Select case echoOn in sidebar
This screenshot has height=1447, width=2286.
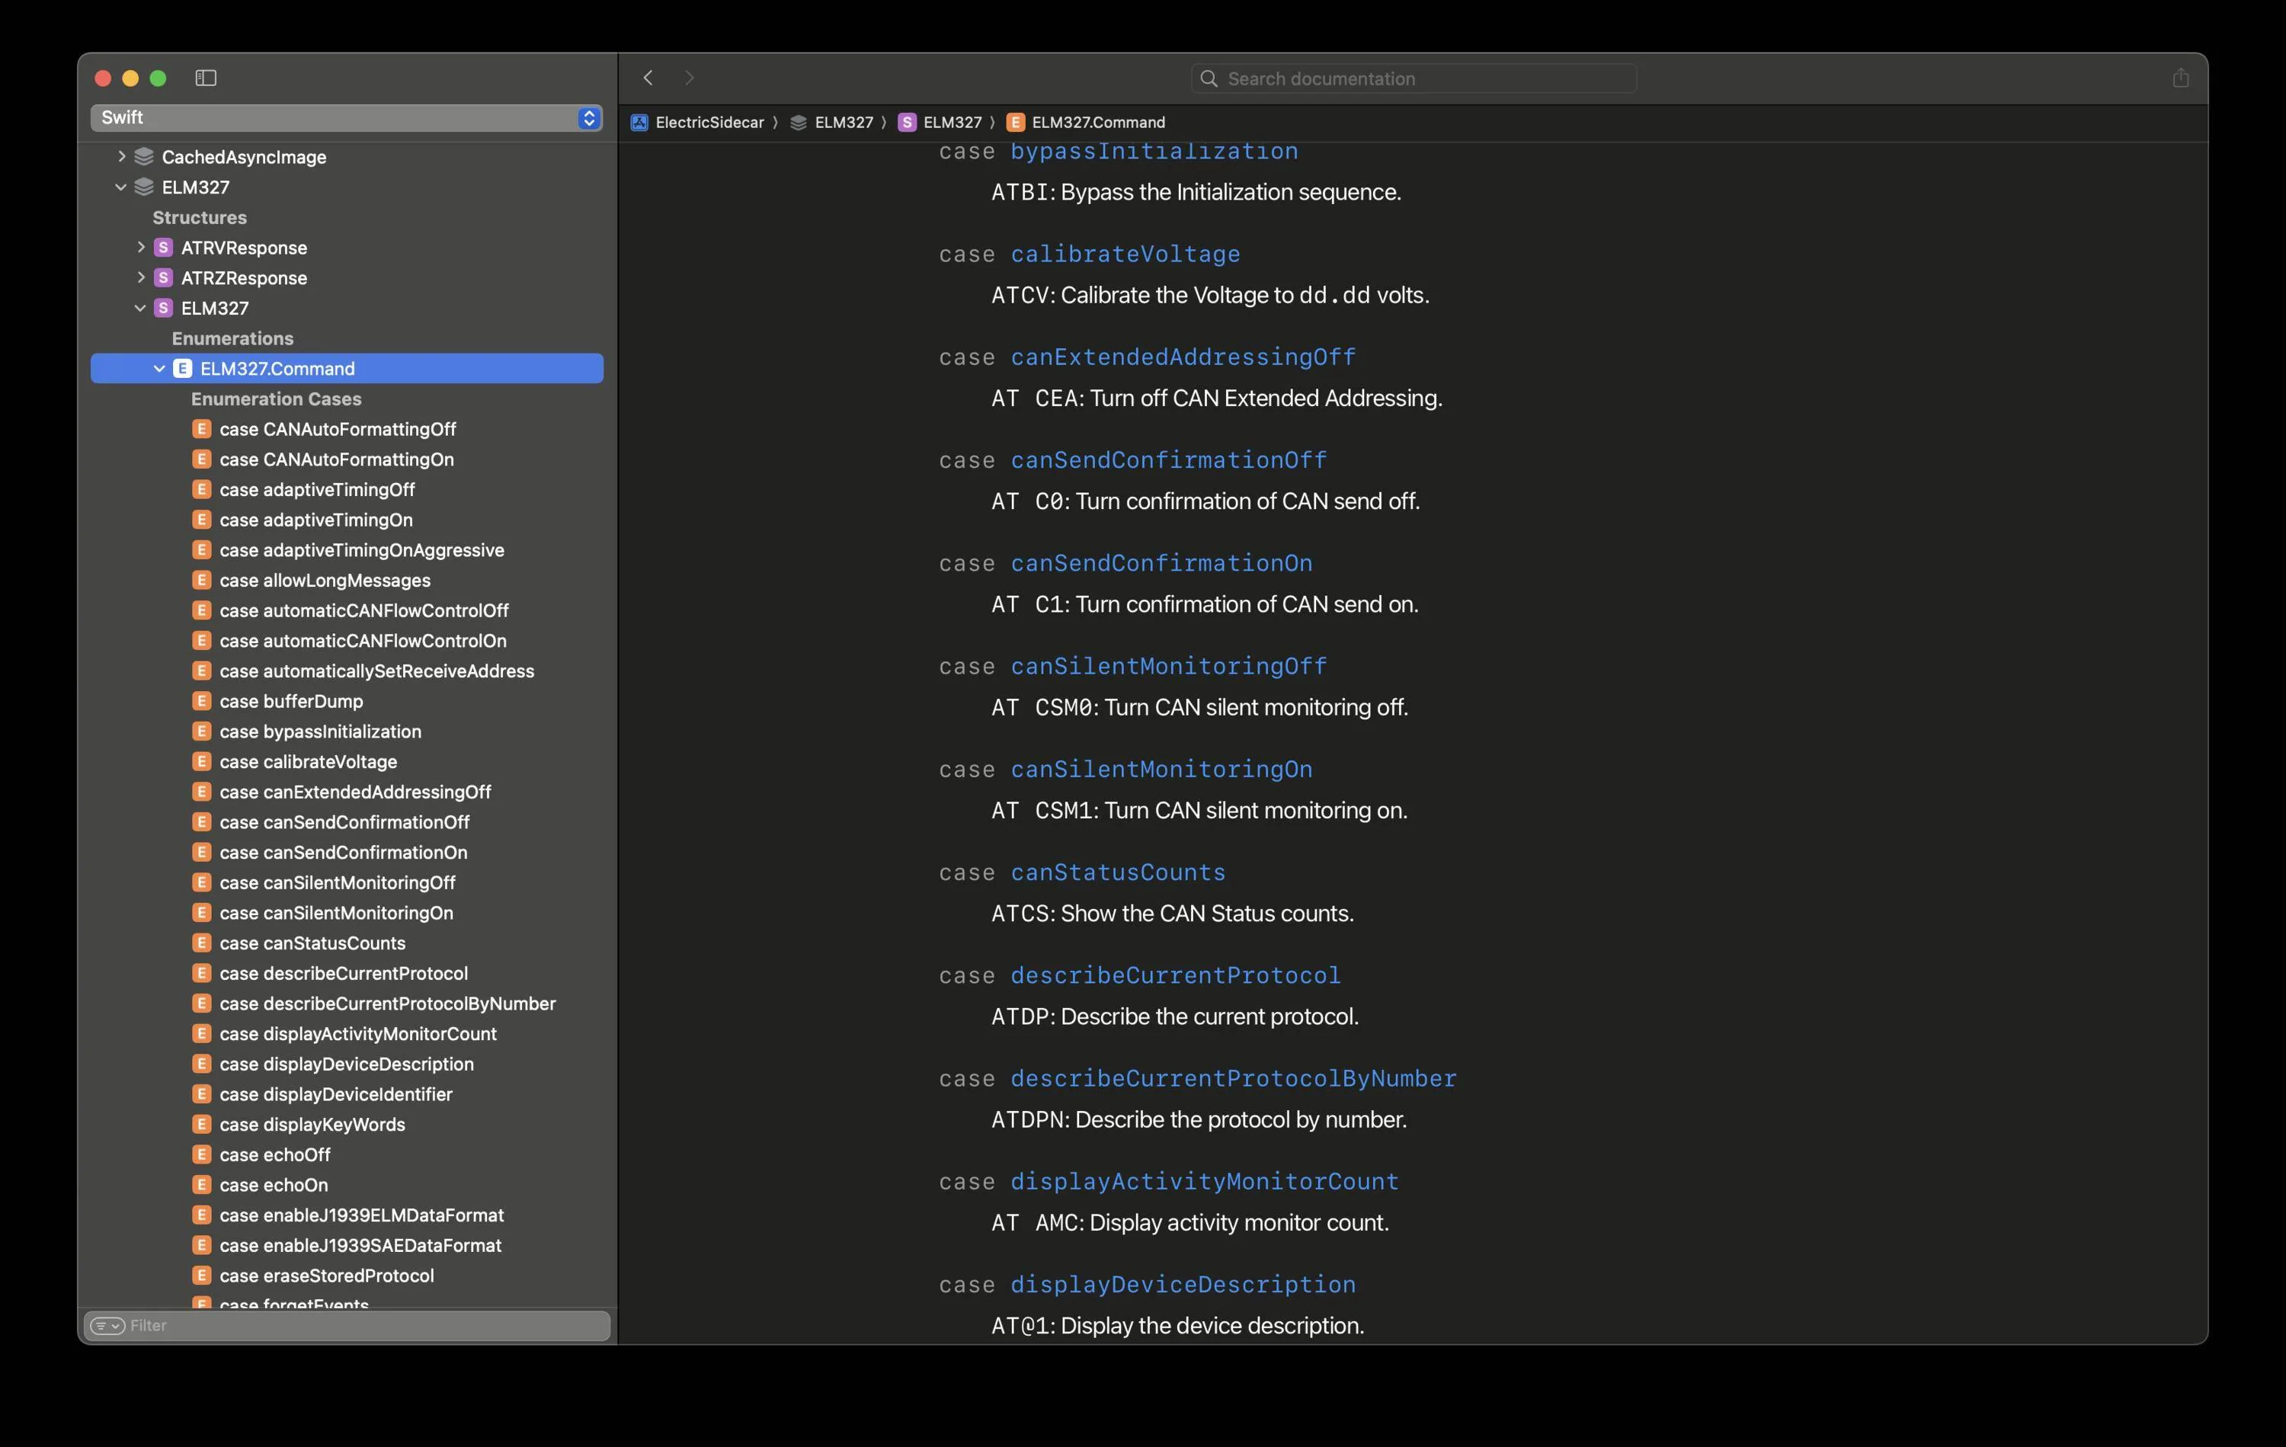pos(274,1185)
